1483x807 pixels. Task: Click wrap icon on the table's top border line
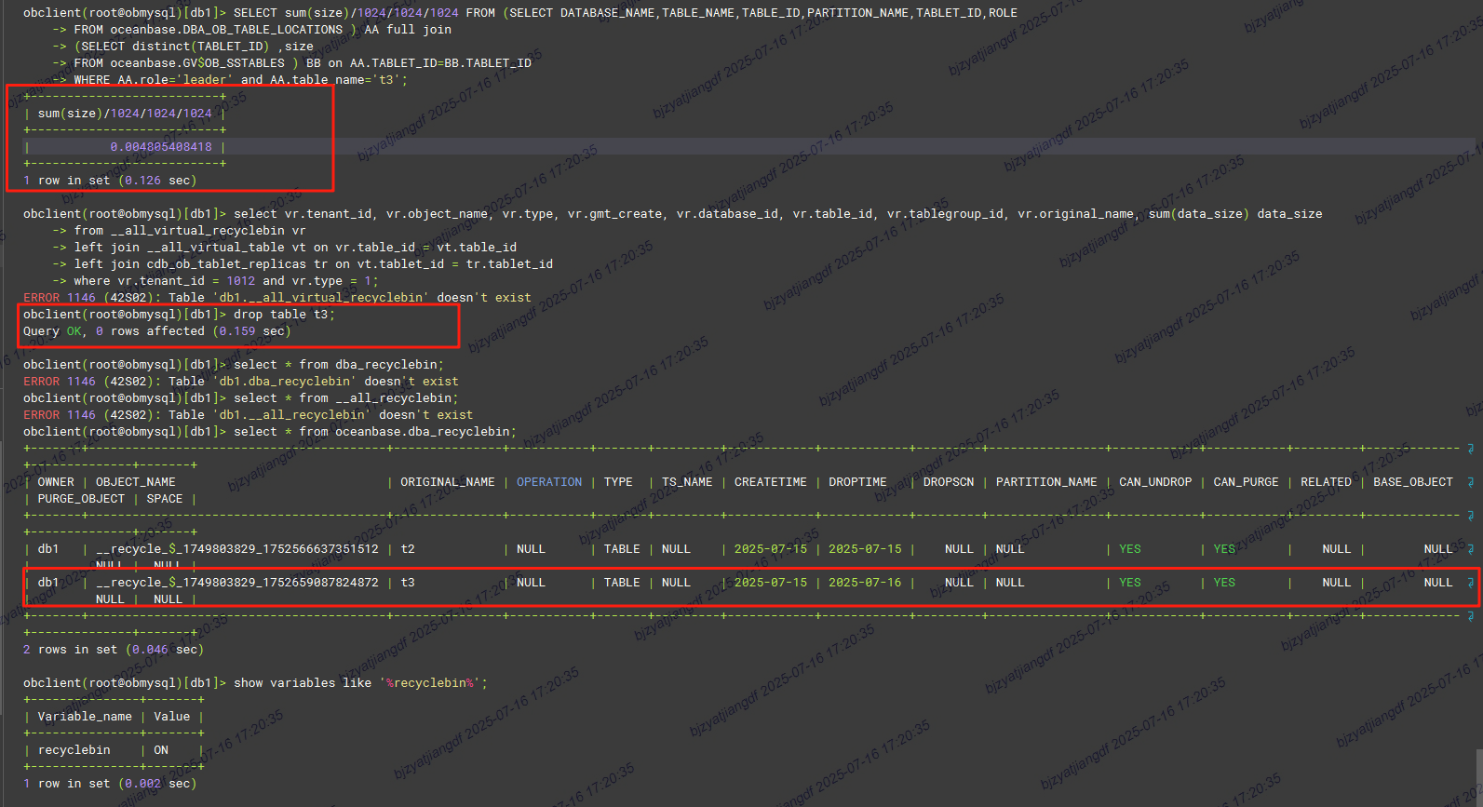pyautogui.click(x=1470, y=449)
